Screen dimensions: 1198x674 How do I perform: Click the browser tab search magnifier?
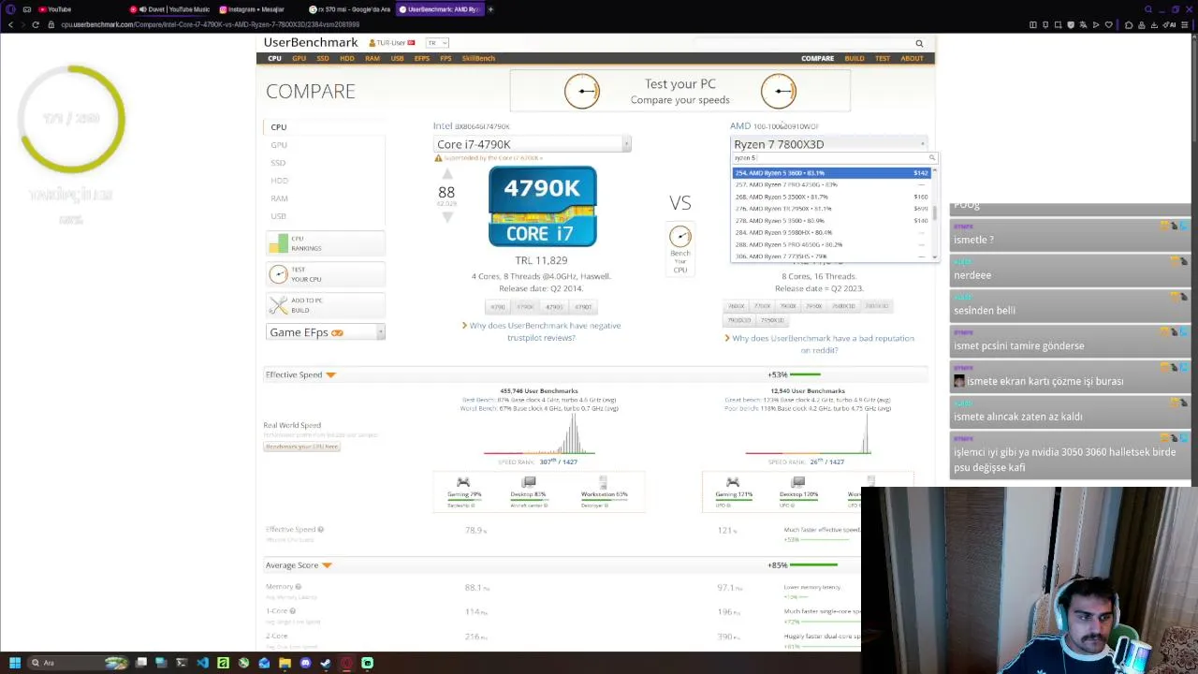click(1148, 9)
